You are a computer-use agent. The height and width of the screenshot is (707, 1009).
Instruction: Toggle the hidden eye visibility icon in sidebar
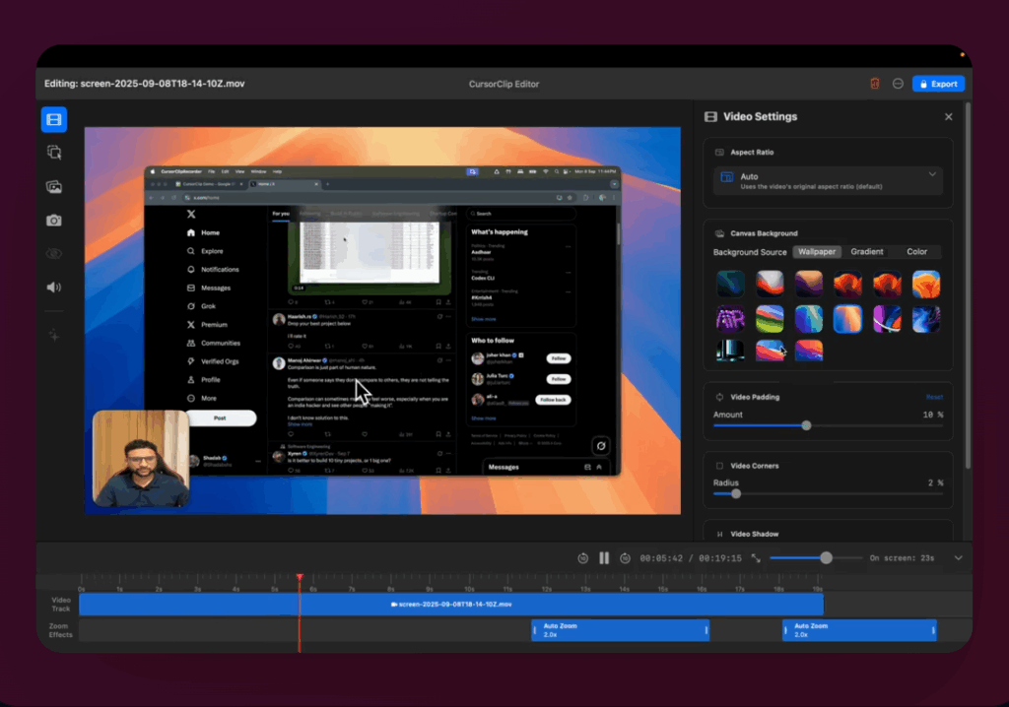click(x=53, y=253)
